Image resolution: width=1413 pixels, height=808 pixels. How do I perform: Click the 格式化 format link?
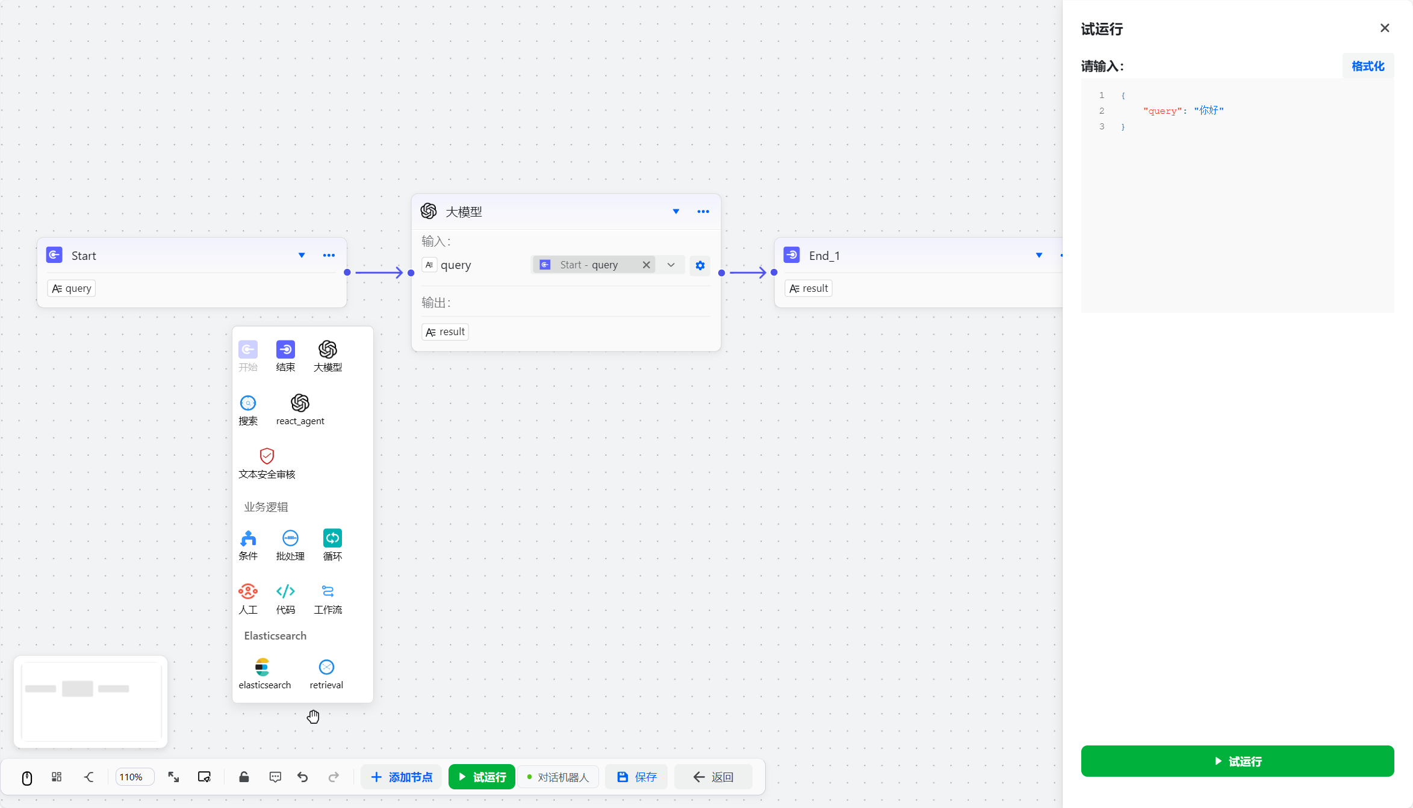point(1367,66)
